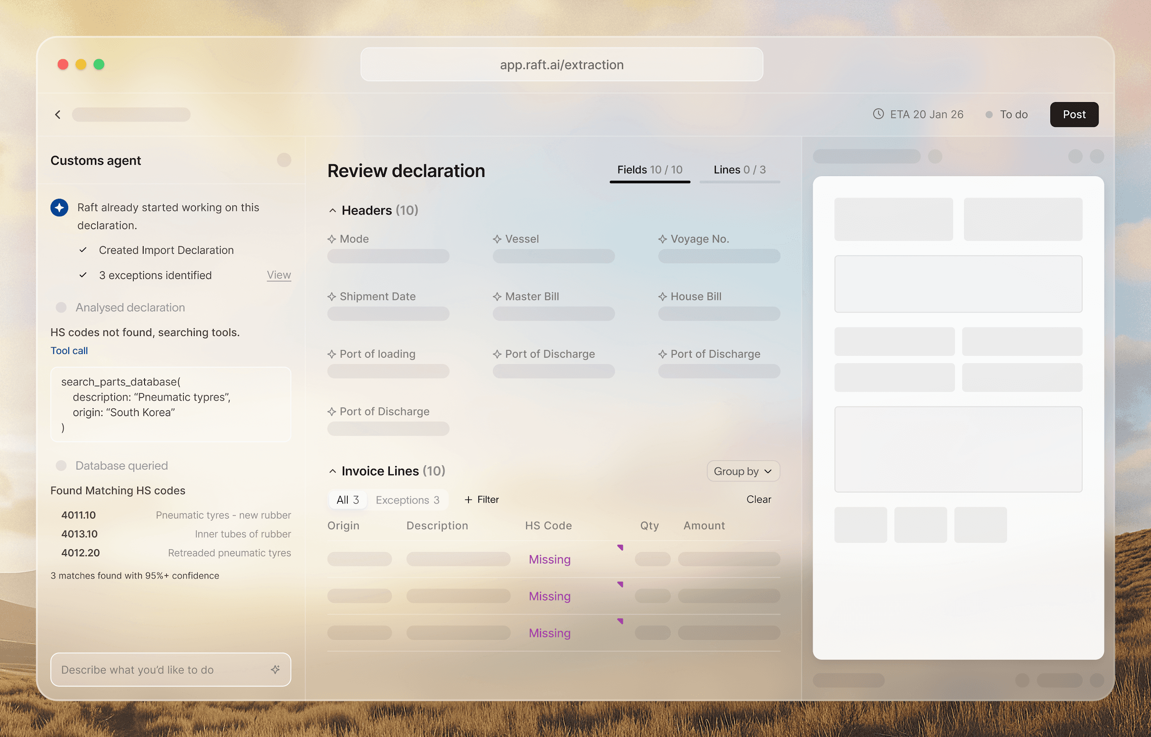Click the back arrow icon
This screenshot has width=1151, height=737.
click(58, 114)
